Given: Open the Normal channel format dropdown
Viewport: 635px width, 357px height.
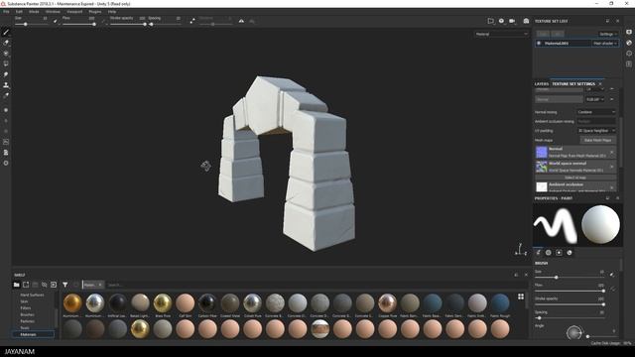Looking at the screenshot, I should [x=595, y=99].
